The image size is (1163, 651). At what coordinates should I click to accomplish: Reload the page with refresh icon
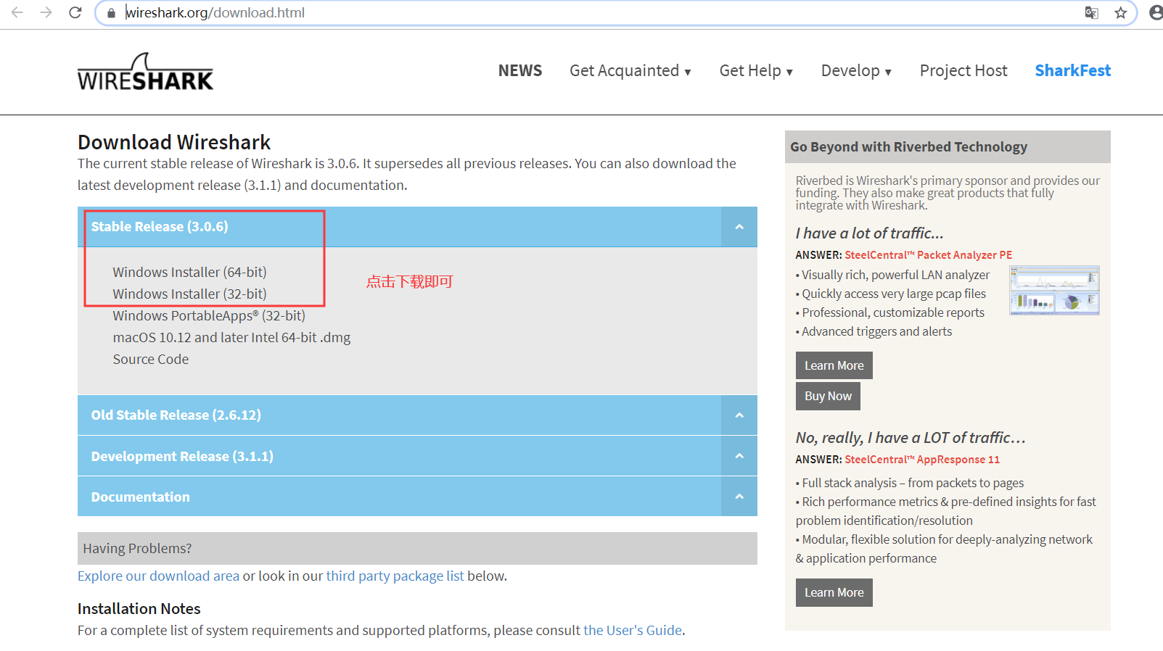(75, 12)
